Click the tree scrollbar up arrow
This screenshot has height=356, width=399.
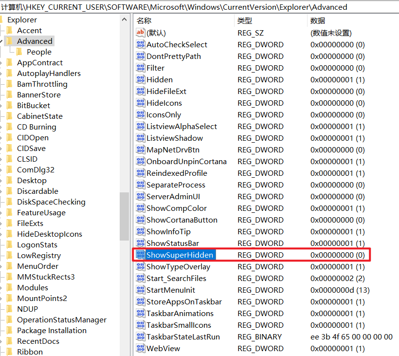[x=125, y=19]
